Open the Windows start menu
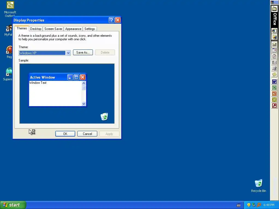Screen dimensions: 279x209 coord(13,205)
